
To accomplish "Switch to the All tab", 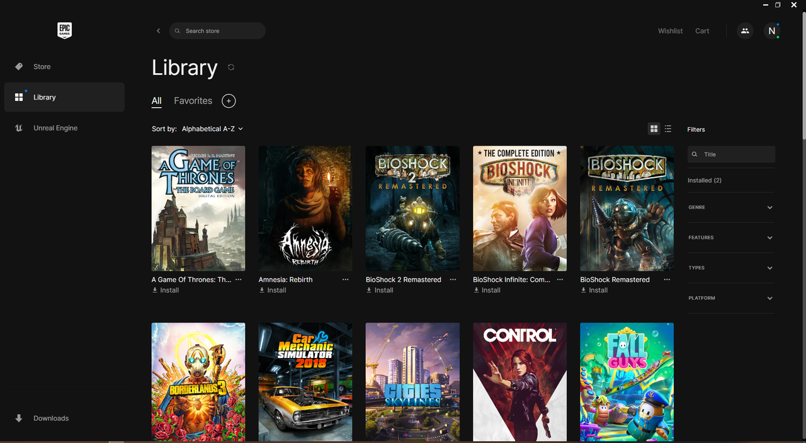I will (157, 101).
